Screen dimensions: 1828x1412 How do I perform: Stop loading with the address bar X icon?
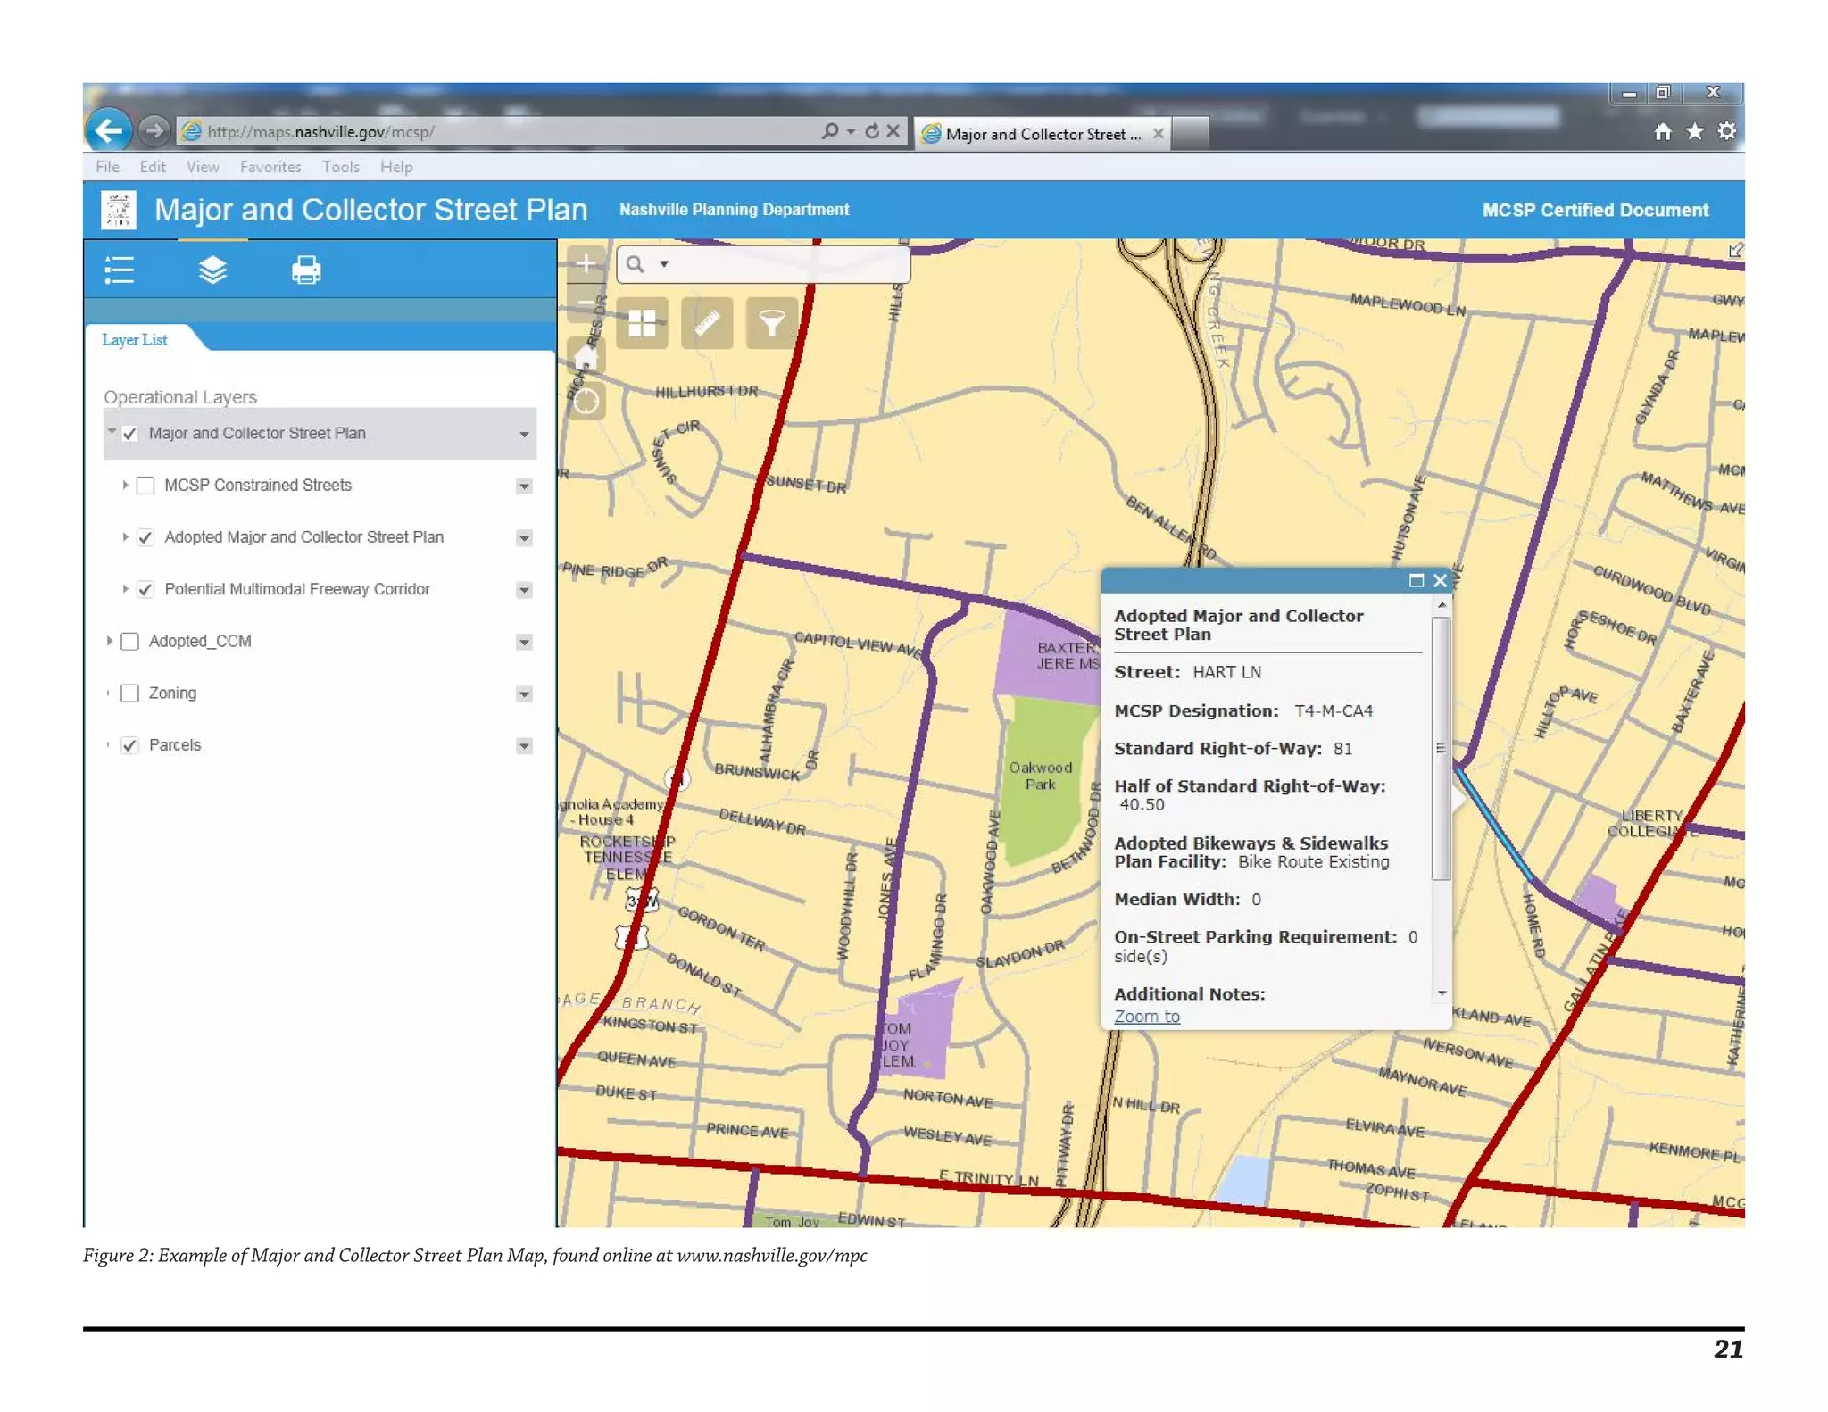(x=893, y=131)
